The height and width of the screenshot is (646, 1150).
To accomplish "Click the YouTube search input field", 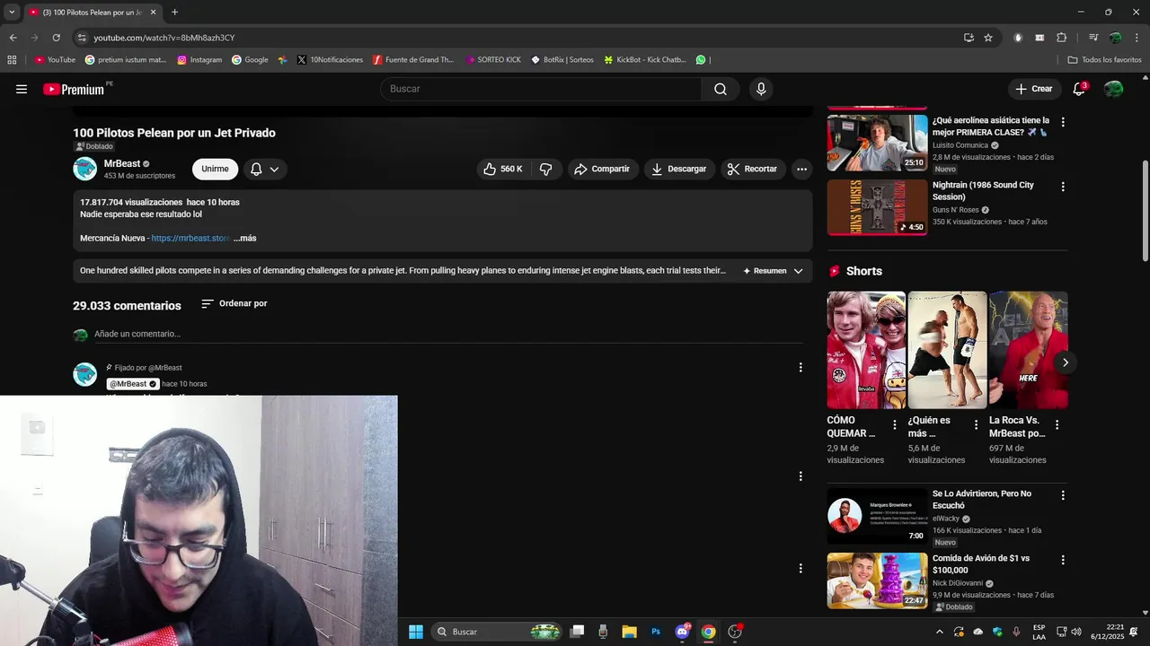I will [x=541, y=89].
